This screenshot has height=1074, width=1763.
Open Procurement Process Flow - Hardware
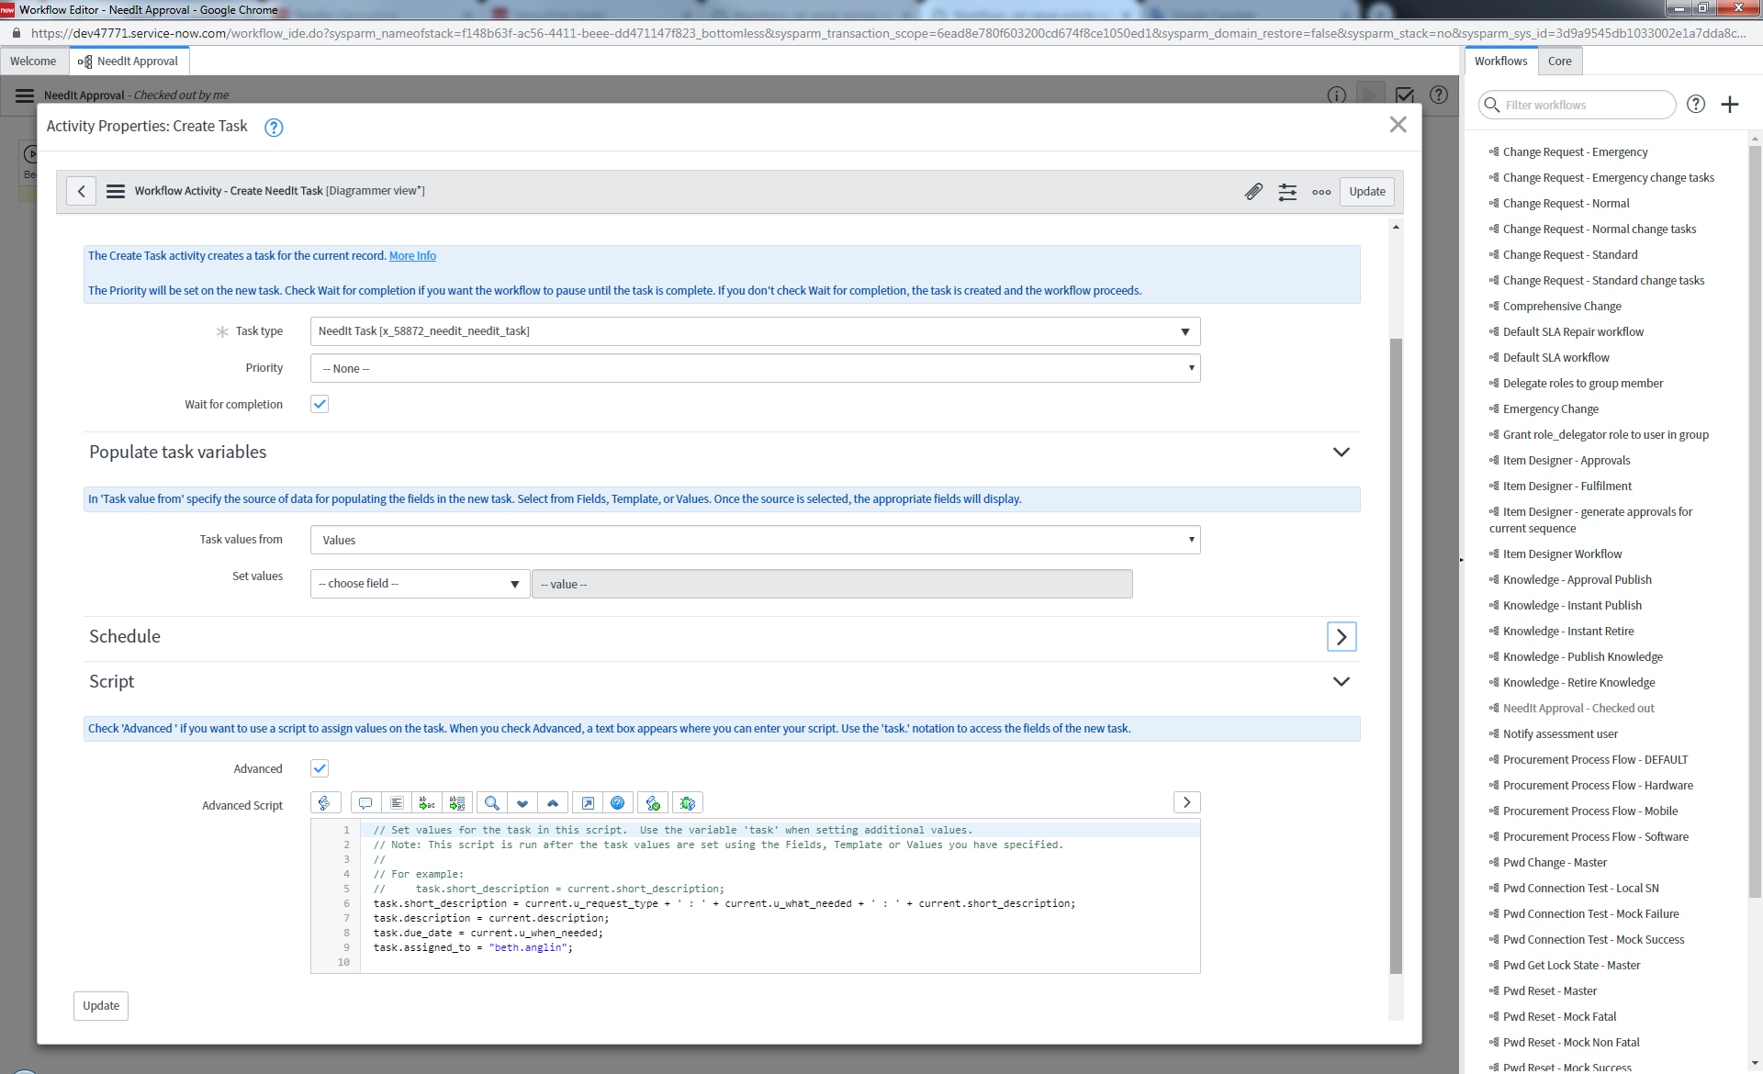pyautogui.click(x=1598, y=786)
